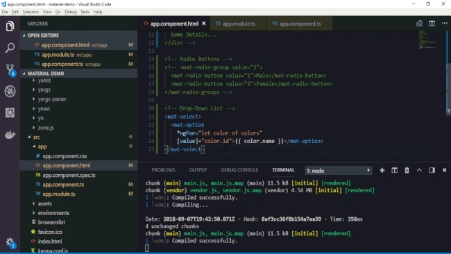Expand the yallist folder
This screenshot has width=451, height=254.
tap(78, 81)
